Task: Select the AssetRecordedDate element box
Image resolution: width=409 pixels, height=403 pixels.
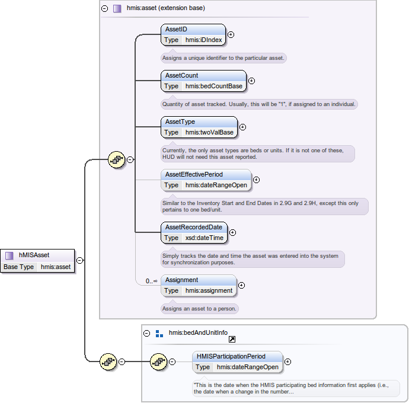Action: click(194, 227)
